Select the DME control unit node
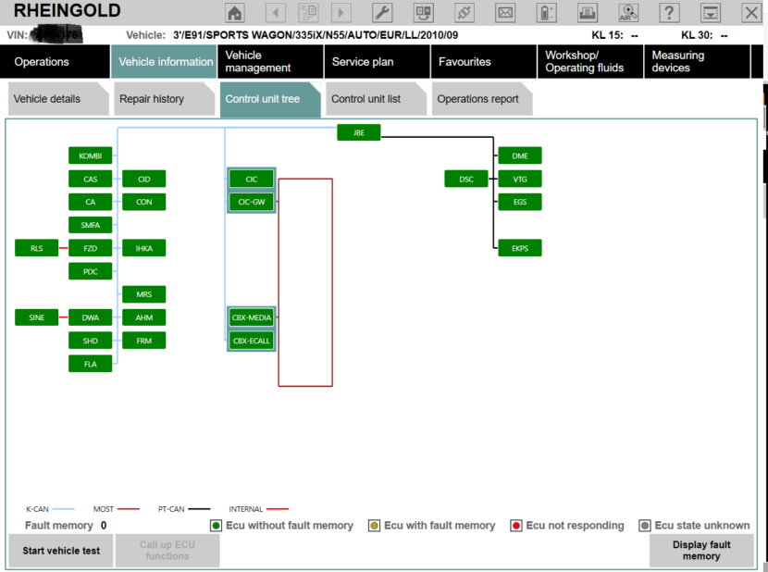This screenshot has height=572, width=768. pyautogui.click(x=520, y=155)
